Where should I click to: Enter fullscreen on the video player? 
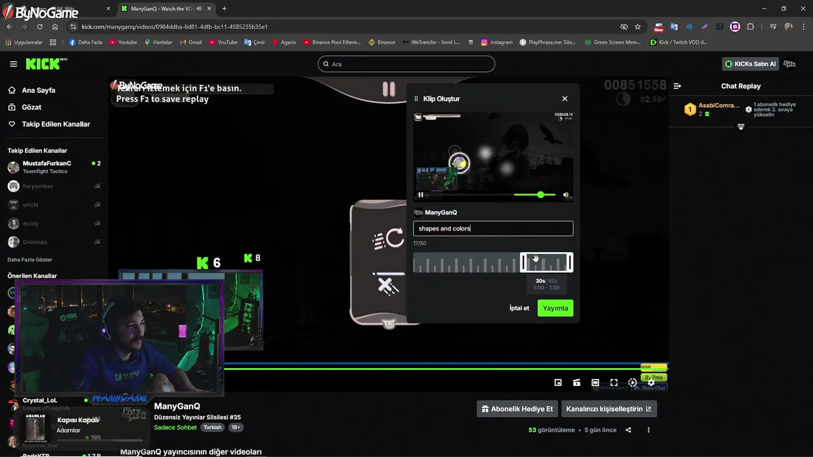pos(614,383)
